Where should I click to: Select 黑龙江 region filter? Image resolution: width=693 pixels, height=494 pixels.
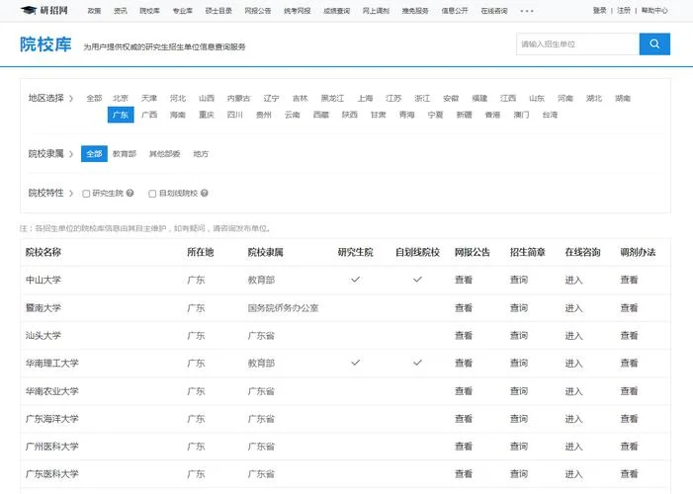(x=332, y=98)
